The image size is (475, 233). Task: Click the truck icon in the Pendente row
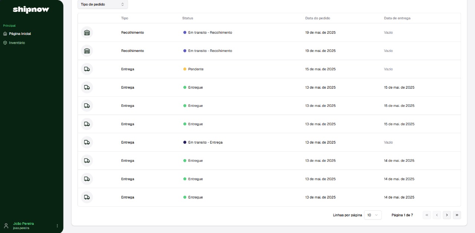(87, 69)
